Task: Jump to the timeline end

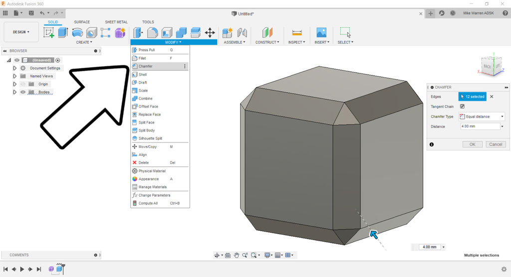Action: tap(39, 269)
